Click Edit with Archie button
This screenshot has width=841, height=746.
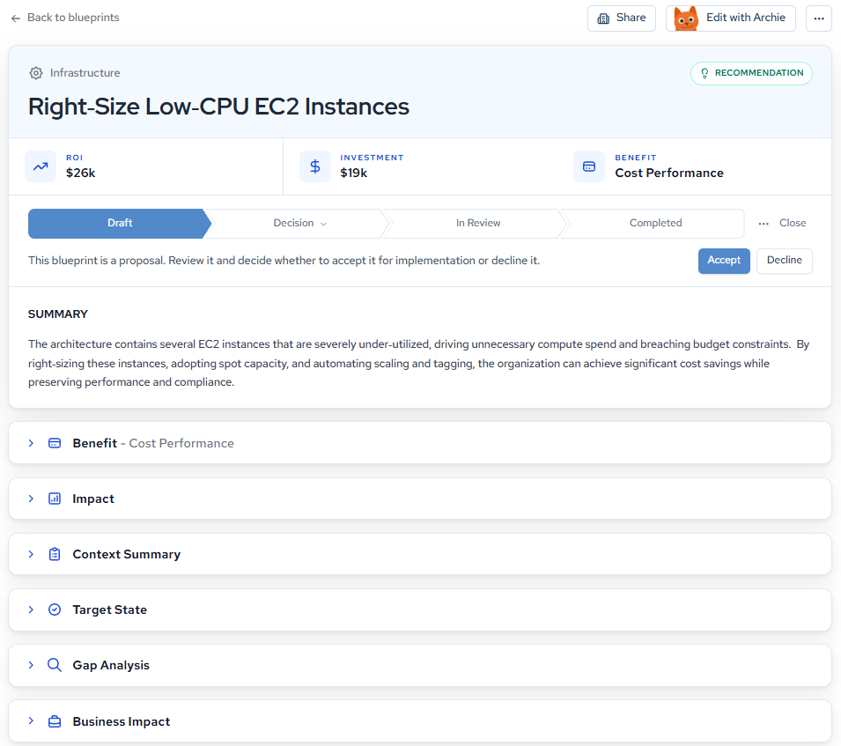point(731,18)
